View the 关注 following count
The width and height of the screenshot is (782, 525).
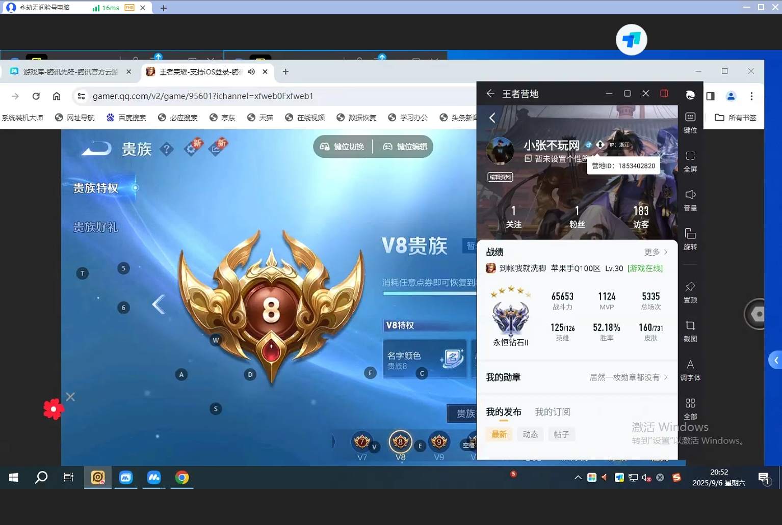pyautogui.click(x=513, y=216)
